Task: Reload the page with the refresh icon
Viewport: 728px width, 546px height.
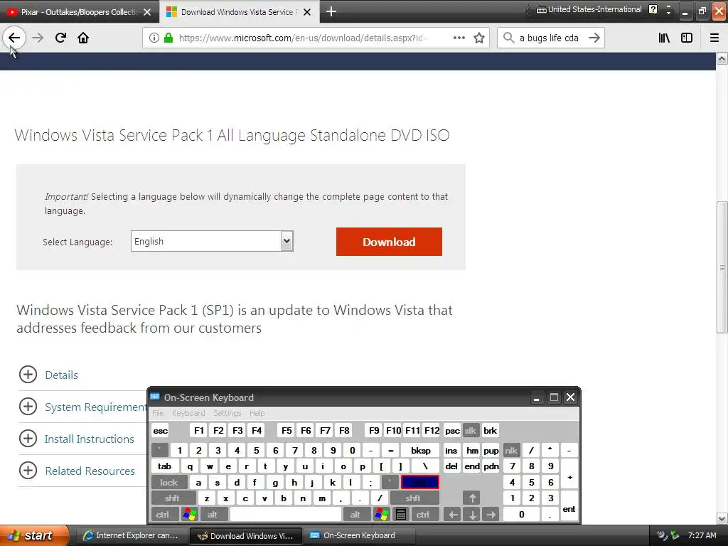Action: pyautogui.click(x=60, y=38)
